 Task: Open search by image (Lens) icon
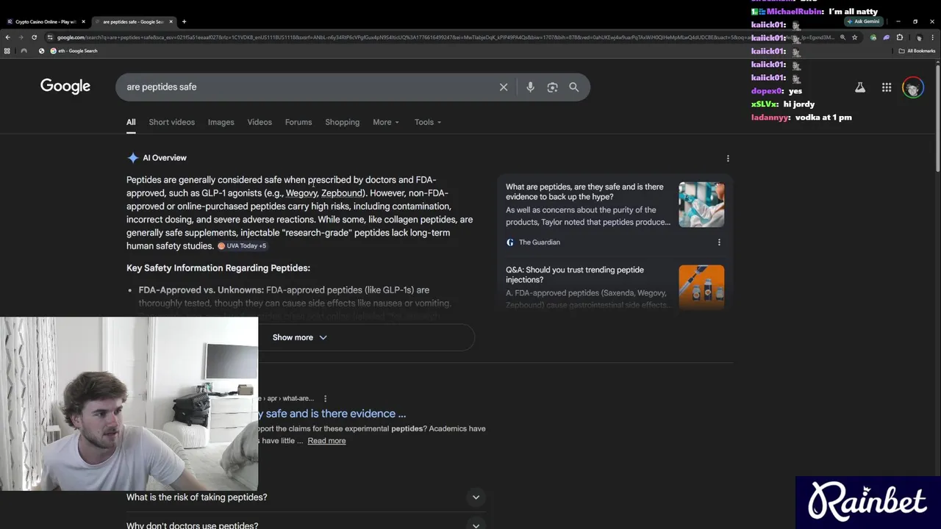pyautogui.click(x=552, y=87)
